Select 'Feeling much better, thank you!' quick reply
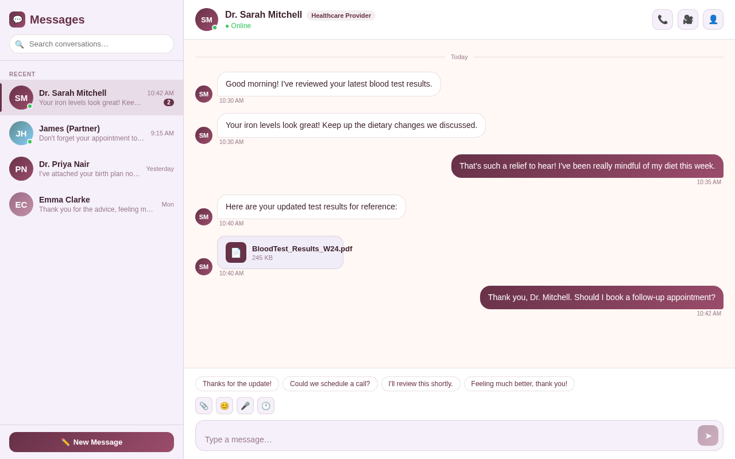The image size is (735, 459). coord(519,384)
